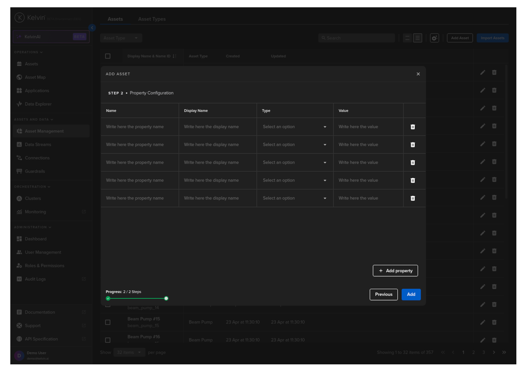Go back with the Previous button
527x372 pixels.
[x=383, y=294]
